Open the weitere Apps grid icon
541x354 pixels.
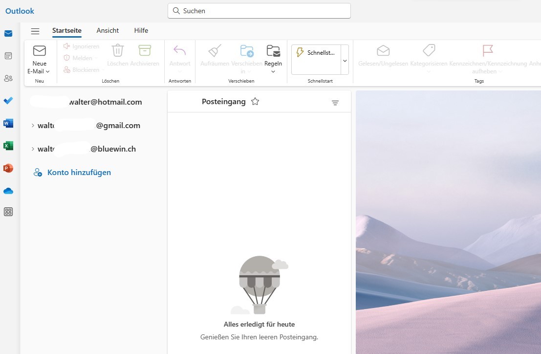pos(8,212)
